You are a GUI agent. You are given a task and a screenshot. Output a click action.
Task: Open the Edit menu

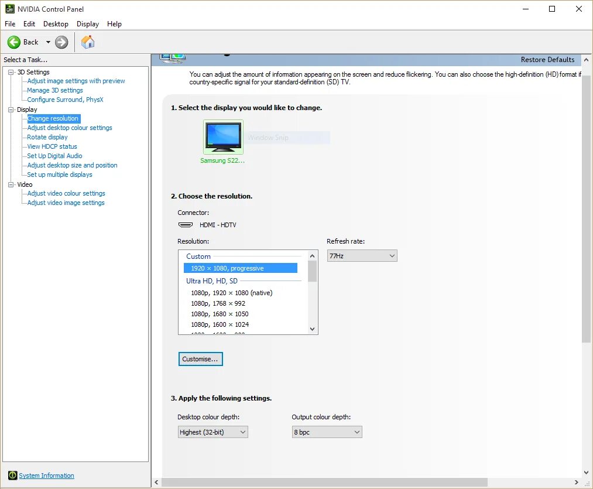[29, 24]
